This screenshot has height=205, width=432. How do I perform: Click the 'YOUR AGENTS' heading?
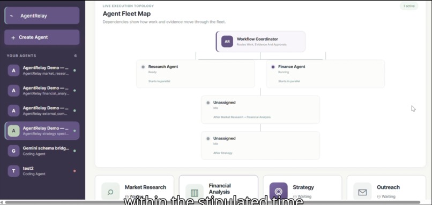point(21,56)
